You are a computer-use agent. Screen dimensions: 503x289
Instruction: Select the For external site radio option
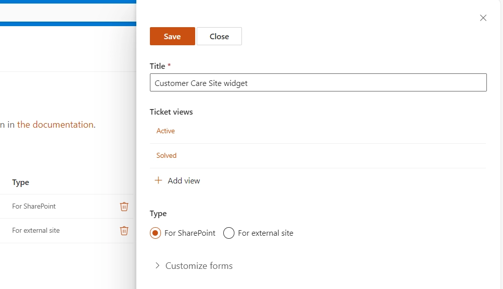pos(229,233)
